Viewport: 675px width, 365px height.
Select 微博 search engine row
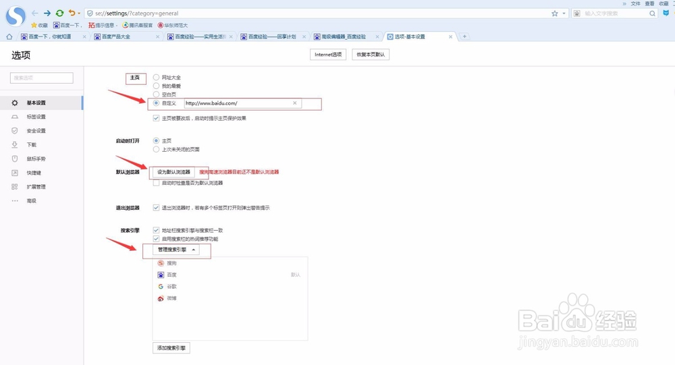coord(230,298)
